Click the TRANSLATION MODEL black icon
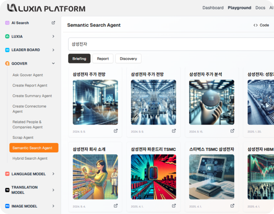This screenshot has width=274, height=214. [x=7, y=190]
